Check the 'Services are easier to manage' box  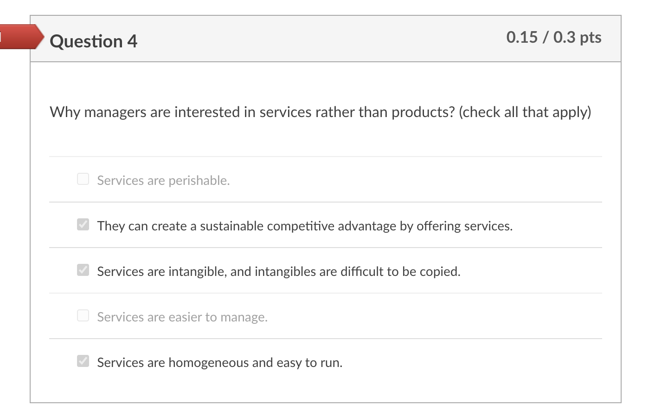[83, 315]
